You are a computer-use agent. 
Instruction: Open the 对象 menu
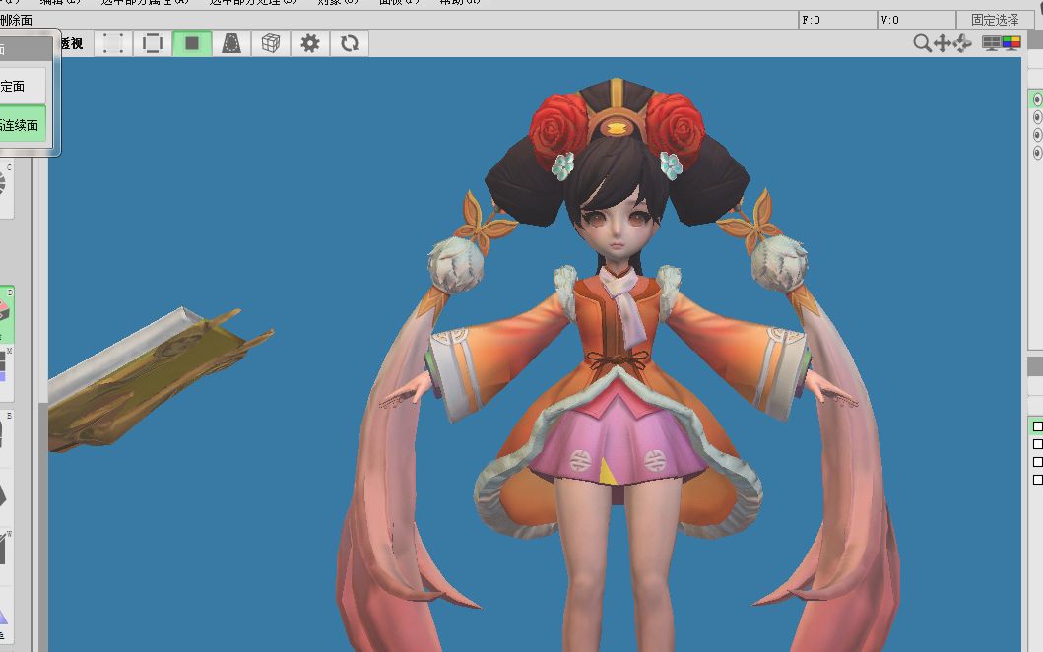pyautogui.click(x=338, y=2)
